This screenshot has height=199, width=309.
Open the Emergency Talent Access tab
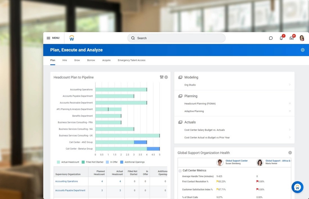pyautogui.click(x=131, y=60)
